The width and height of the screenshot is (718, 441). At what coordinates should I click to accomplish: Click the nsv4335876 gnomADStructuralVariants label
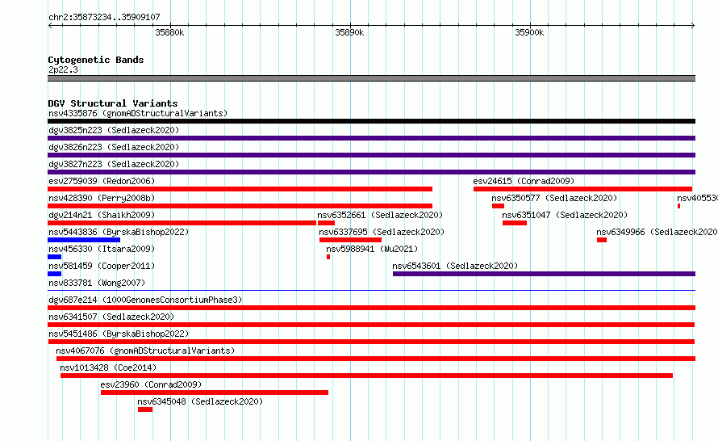138,113
